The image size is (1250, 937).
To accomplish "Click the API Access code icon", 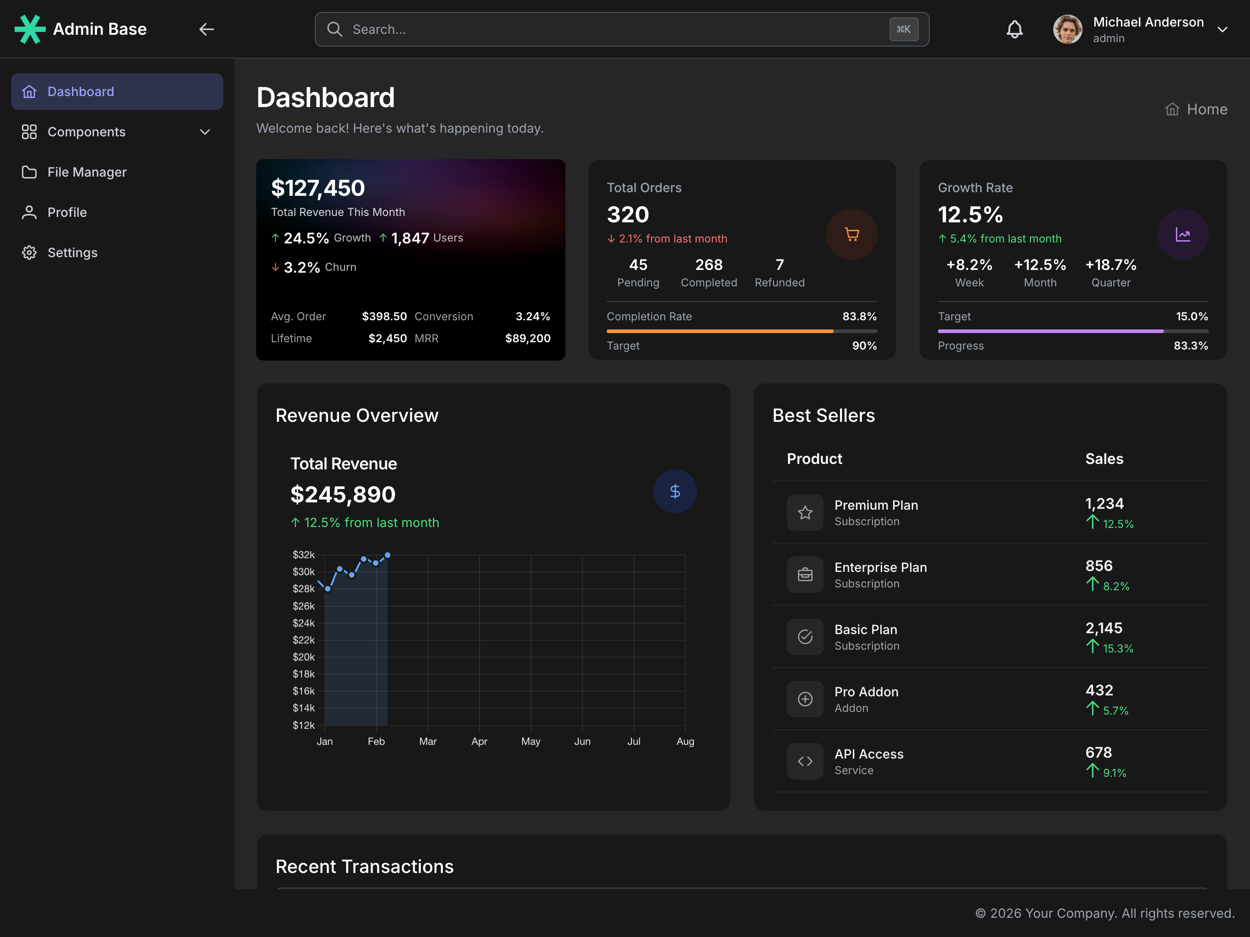I will pyautogui.click(x=805, y=761).
